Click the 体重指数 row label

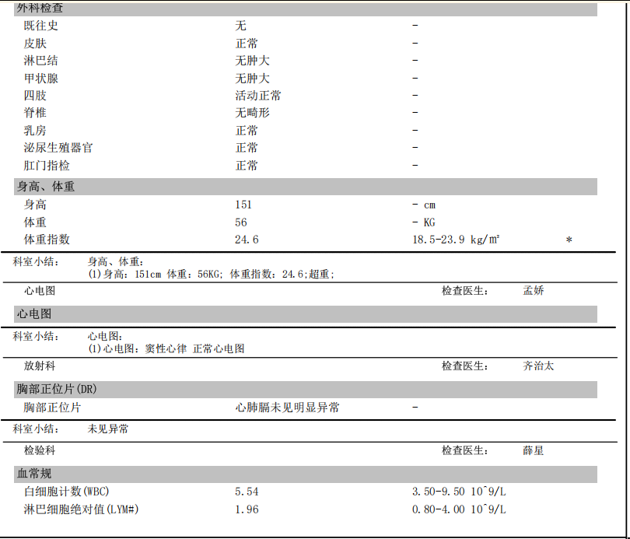47,240
